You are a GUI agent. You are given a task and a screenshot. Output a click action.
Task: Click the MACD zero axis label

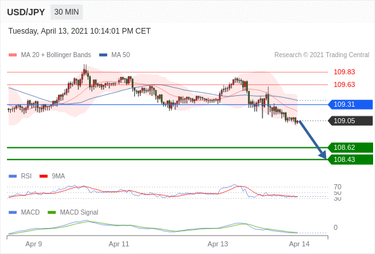click(x=336, y=227)
